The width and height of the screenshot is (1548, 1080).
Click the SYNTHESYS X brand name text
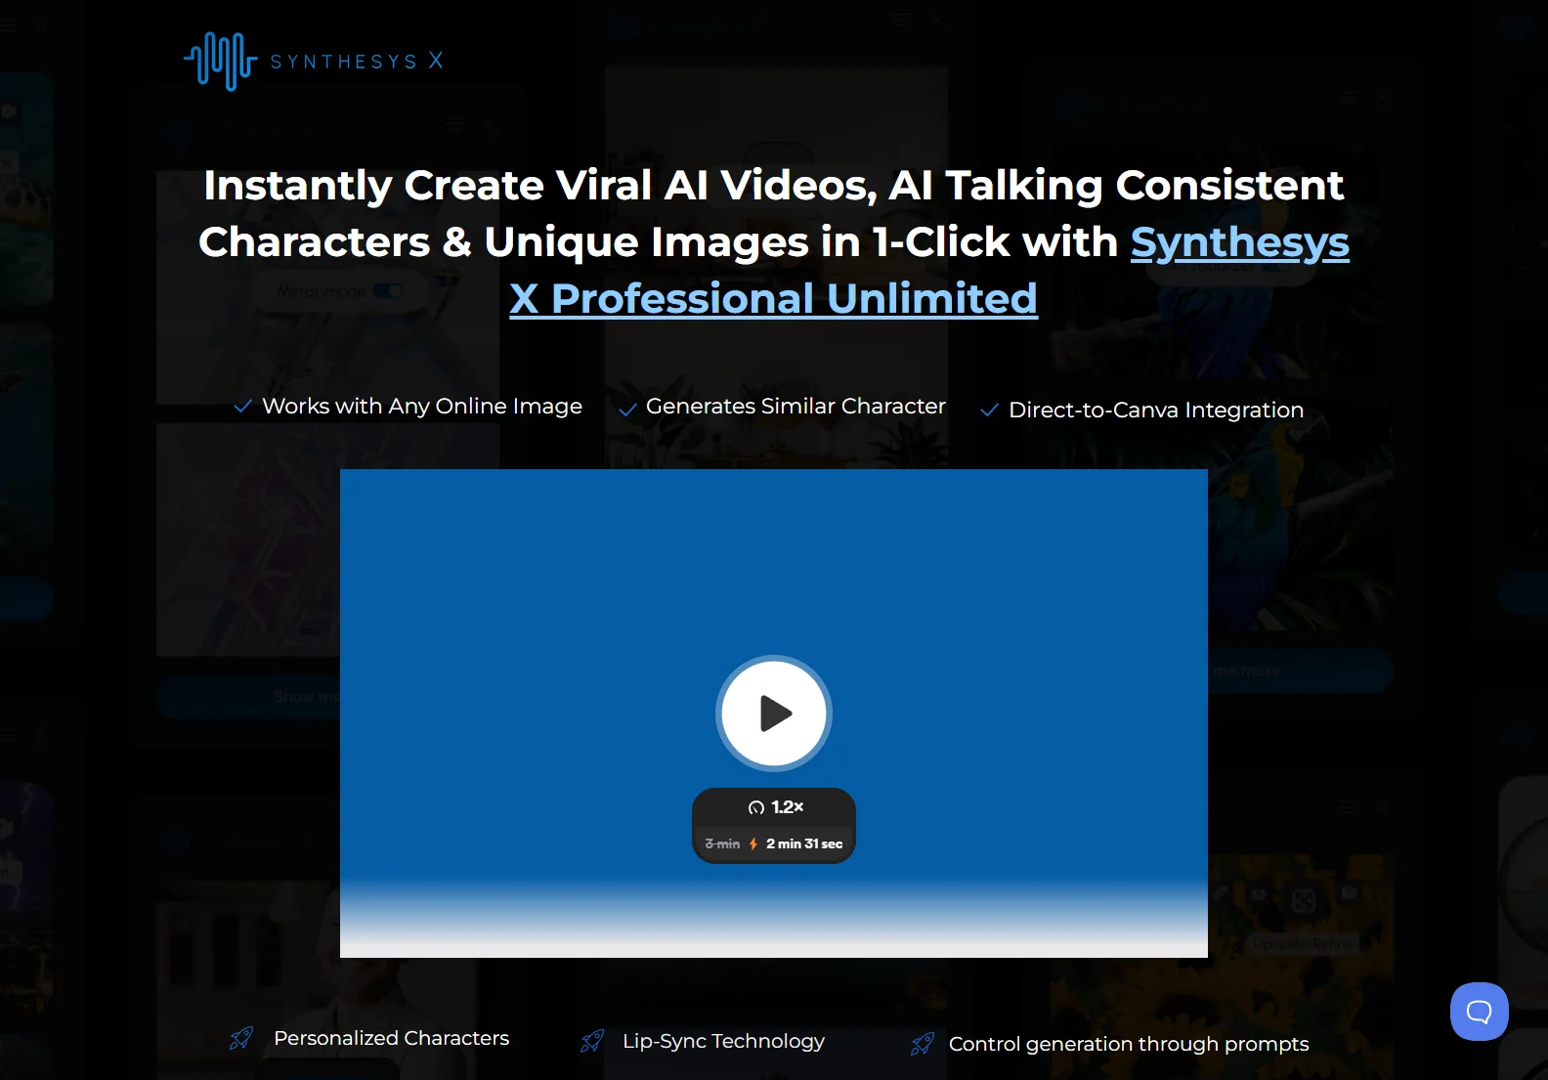[x=357, y=62]
